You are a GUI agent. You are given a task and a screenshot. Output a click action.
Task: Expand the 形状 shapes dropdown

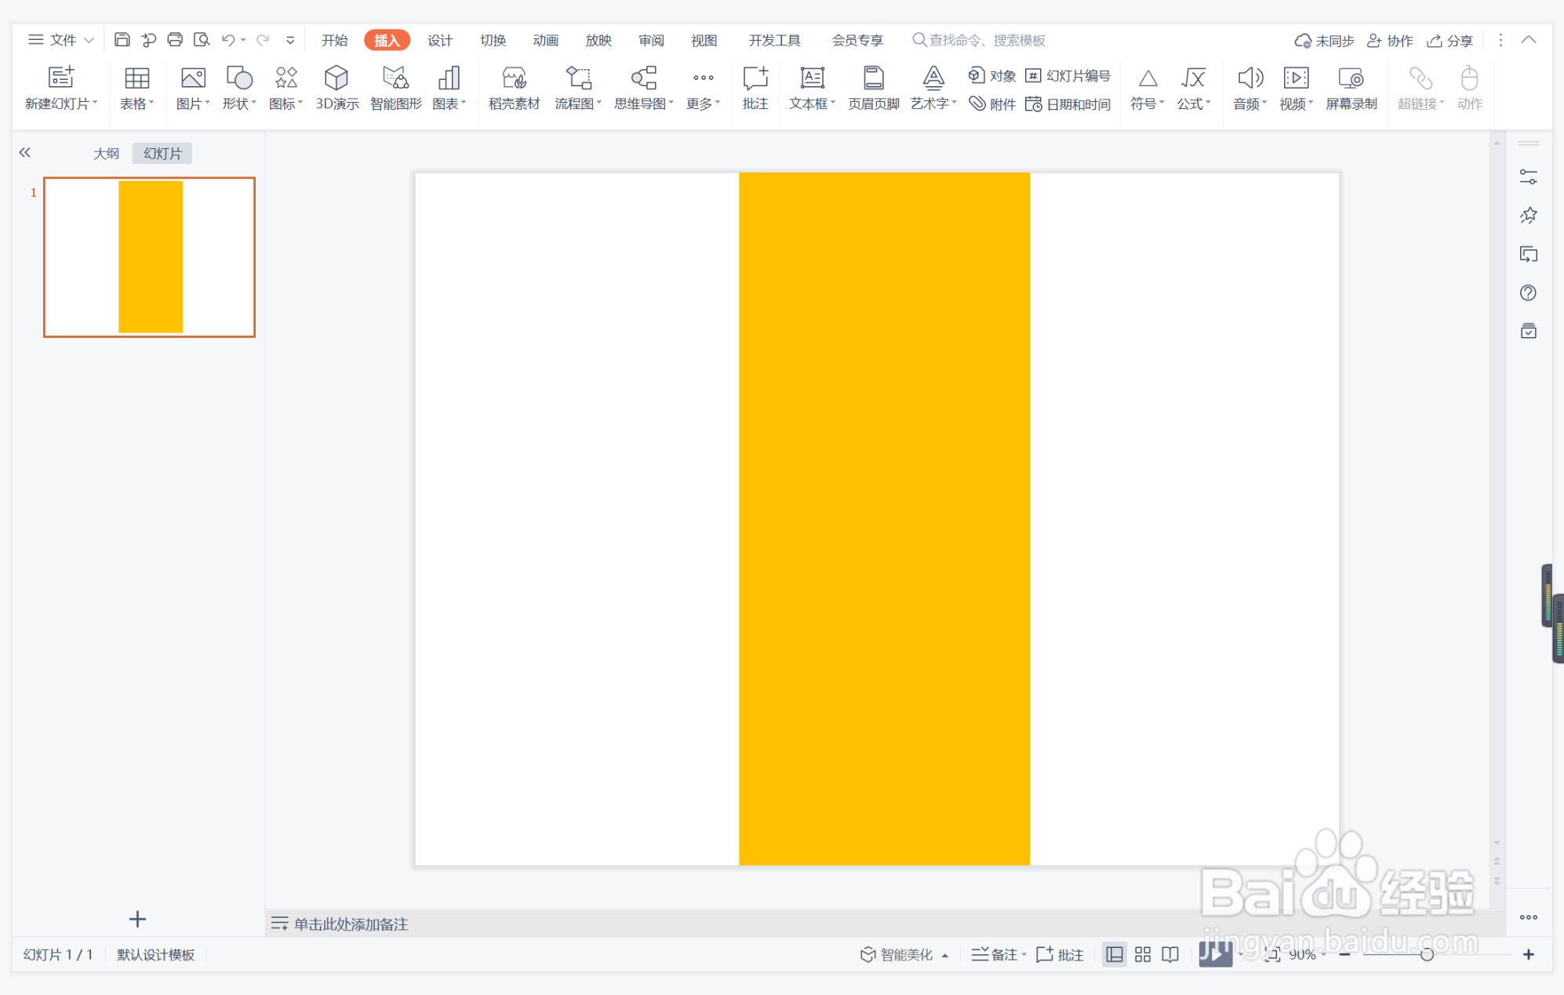coord(239,103)
